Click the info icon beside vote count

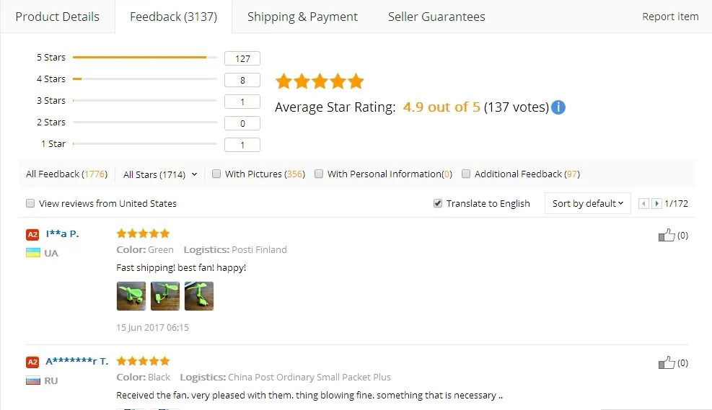tap(558, 107)
